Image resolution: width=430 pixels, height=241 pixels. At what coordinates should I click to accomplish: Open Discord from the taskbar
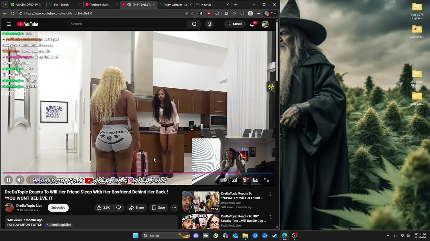pyautogui.click(x=196, y=236)
